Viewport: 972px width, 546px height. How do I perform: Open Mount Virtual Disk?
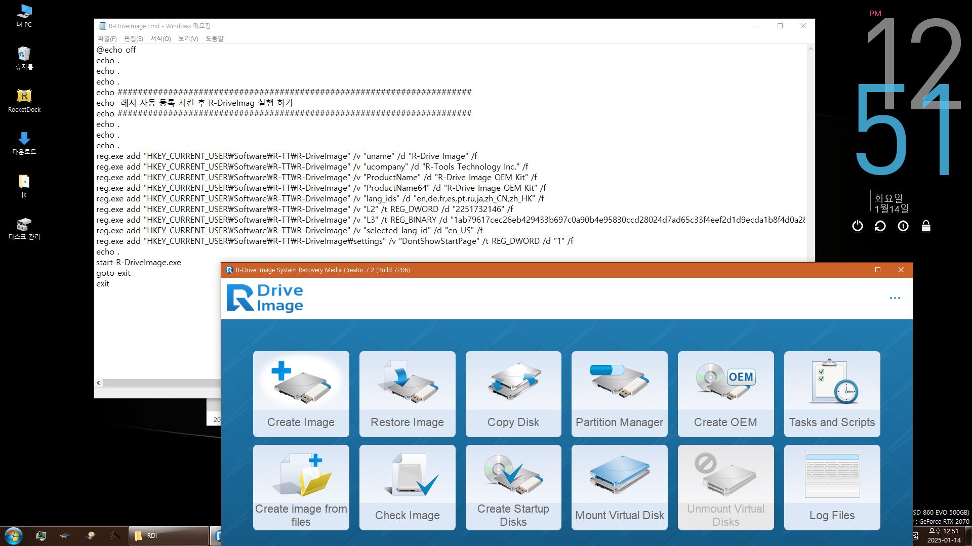pos(619,487)
